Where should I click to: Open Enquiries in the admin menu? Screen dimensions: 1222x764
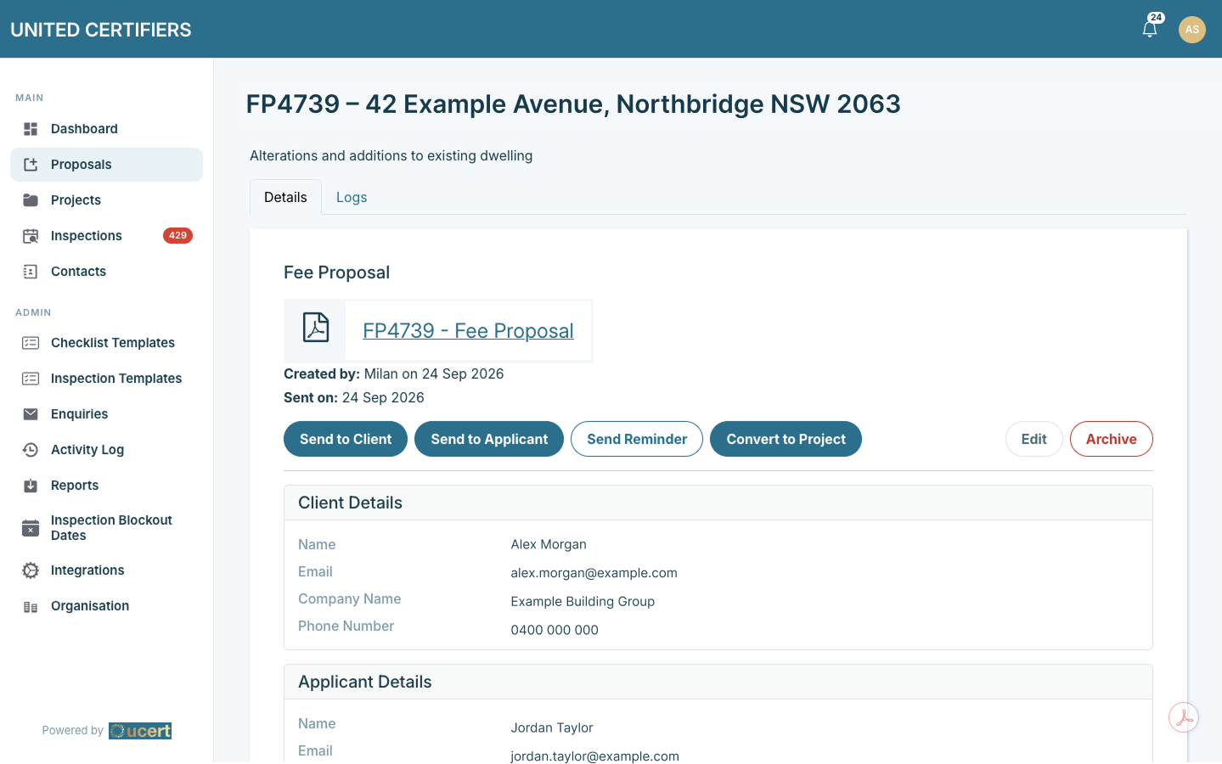106,414
